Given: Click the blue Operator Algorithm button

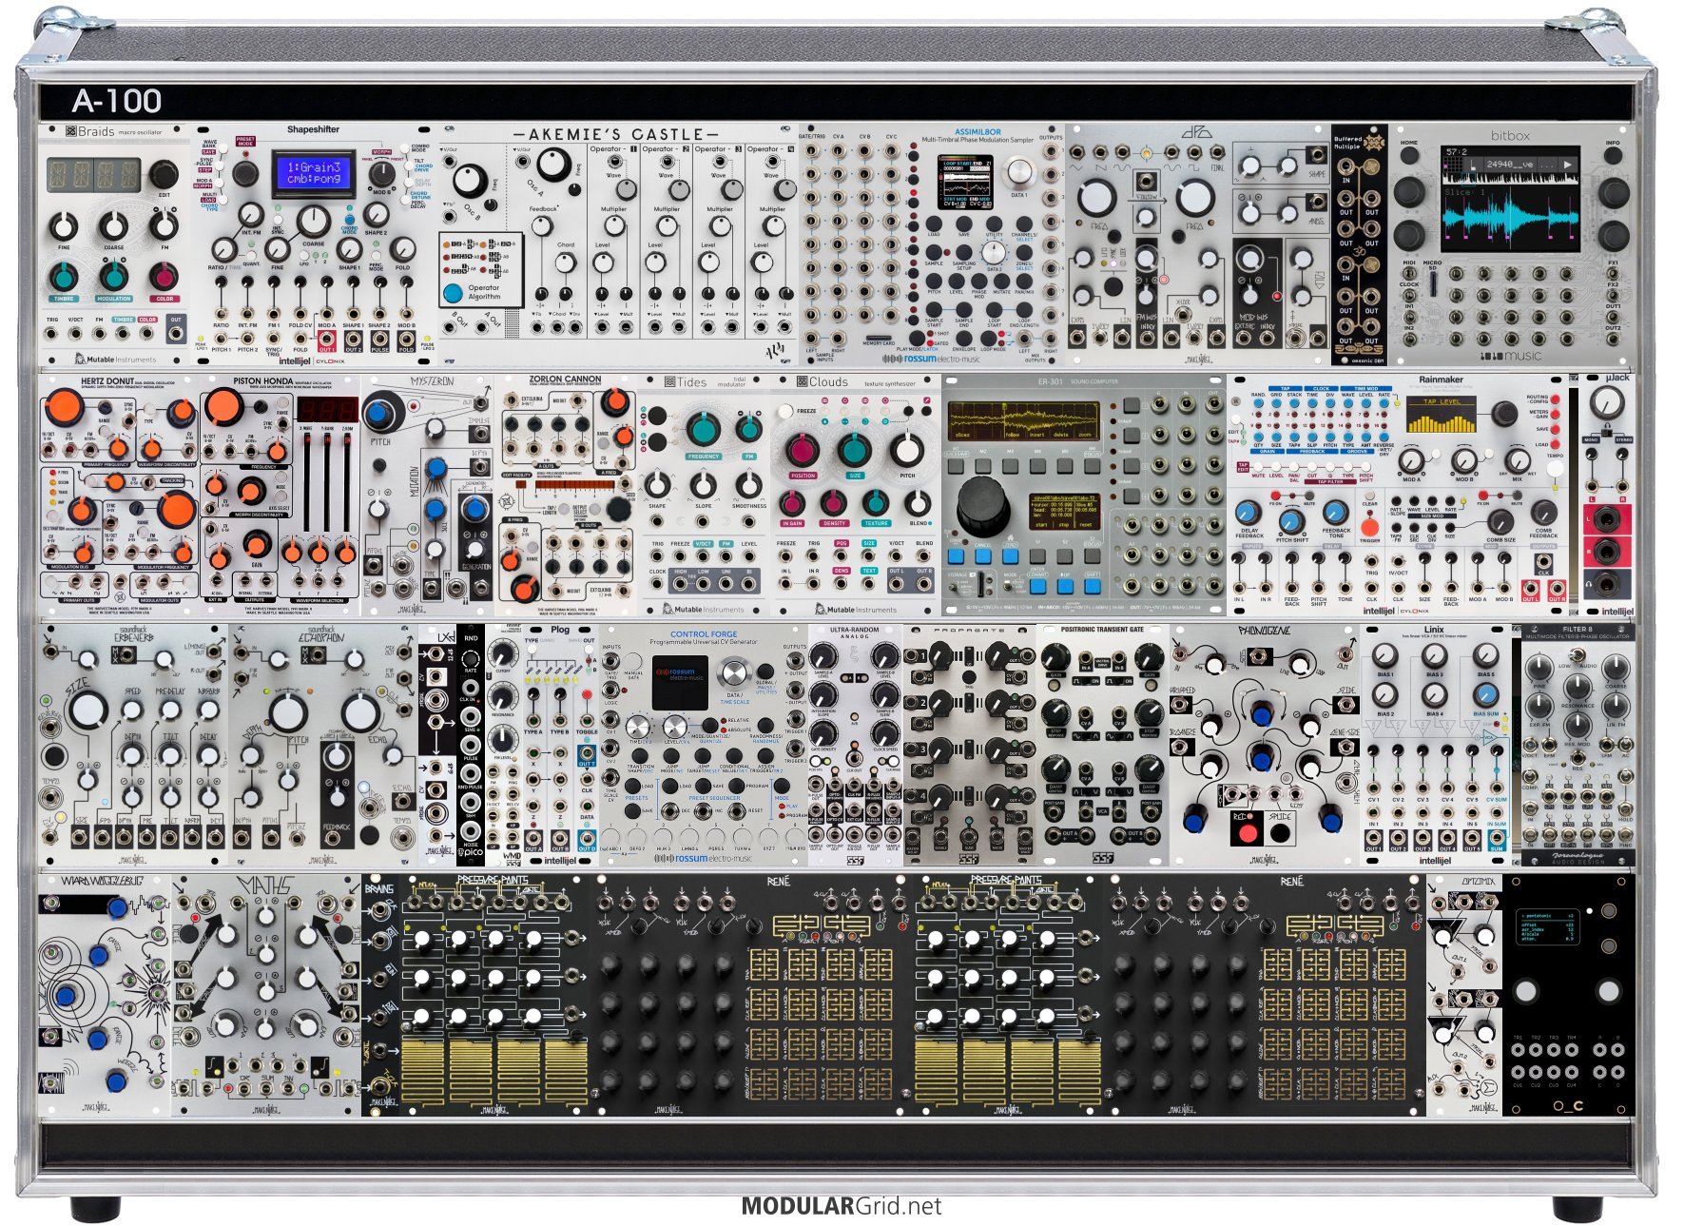Looking at the screenshot, I should [453, 292].
